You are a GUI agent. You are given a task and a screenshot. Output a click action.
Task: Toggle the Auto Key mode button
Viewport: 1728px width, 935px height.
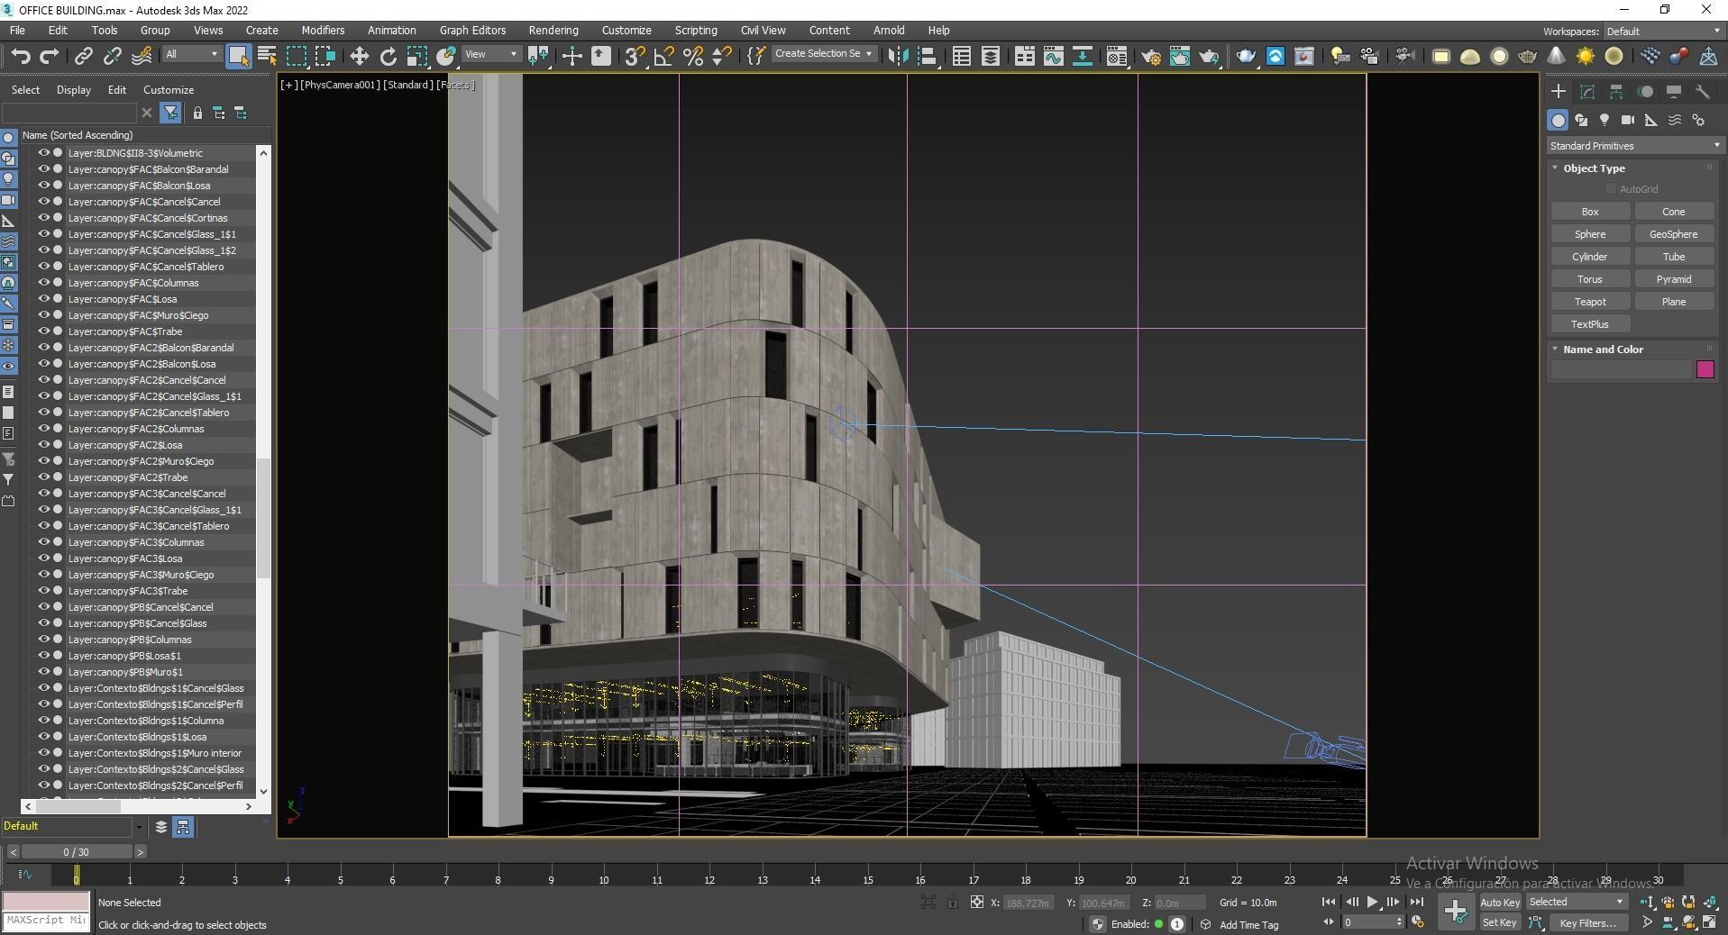pos(1500,903)
